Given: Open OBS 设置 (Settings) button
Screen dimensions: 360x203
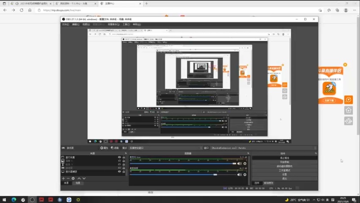Looking at the screenshot, I should 284,175.
